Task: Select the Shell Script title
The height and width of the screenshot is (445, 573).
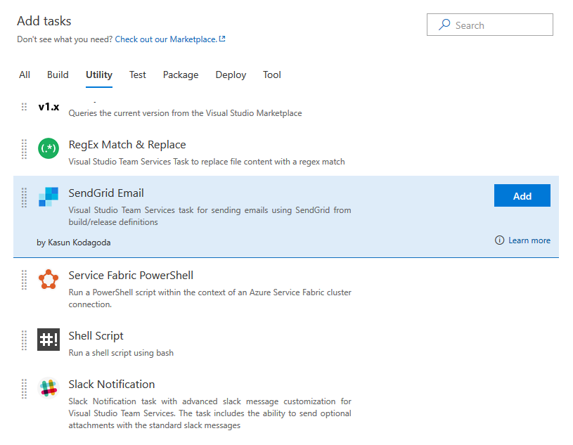Action: point(96,336)
